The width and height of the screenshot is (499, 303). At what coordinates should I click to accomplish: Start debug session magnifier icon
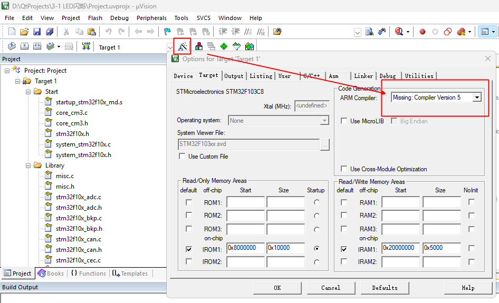tap(399, 32)
